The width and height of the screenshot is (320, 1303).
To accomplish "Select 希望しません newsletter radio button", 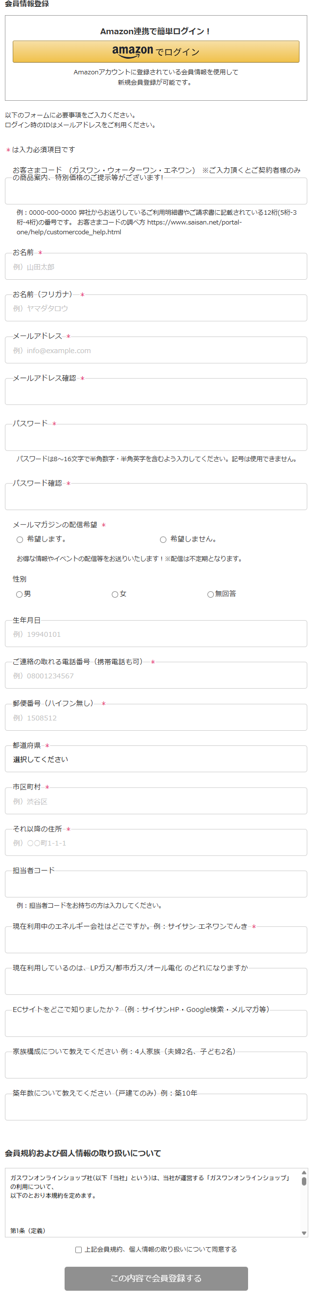I will [163, 539].
